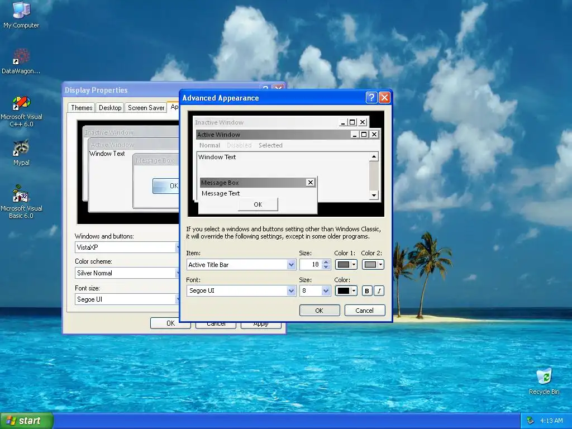572x429 pixels.
Task: Decrease item size with down spinner arrow
Action: 326,267
